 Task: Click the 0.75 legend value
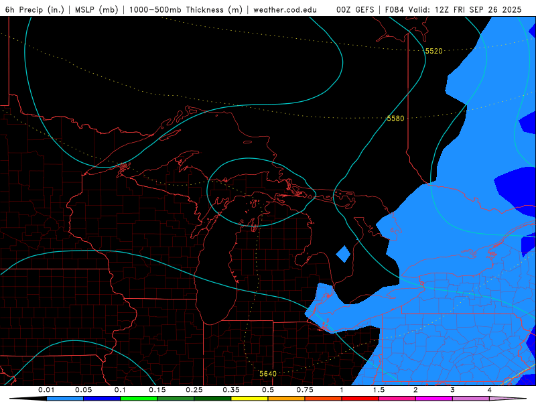tap(305, 390)
